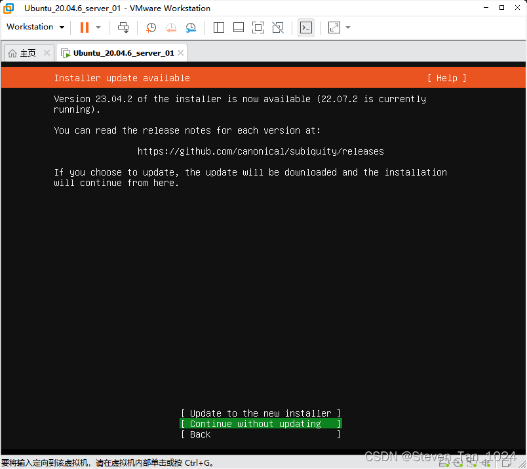This screenshot has width=527, height=469.
Task: Choose Update to the new installer
Action: click(261, 413)
